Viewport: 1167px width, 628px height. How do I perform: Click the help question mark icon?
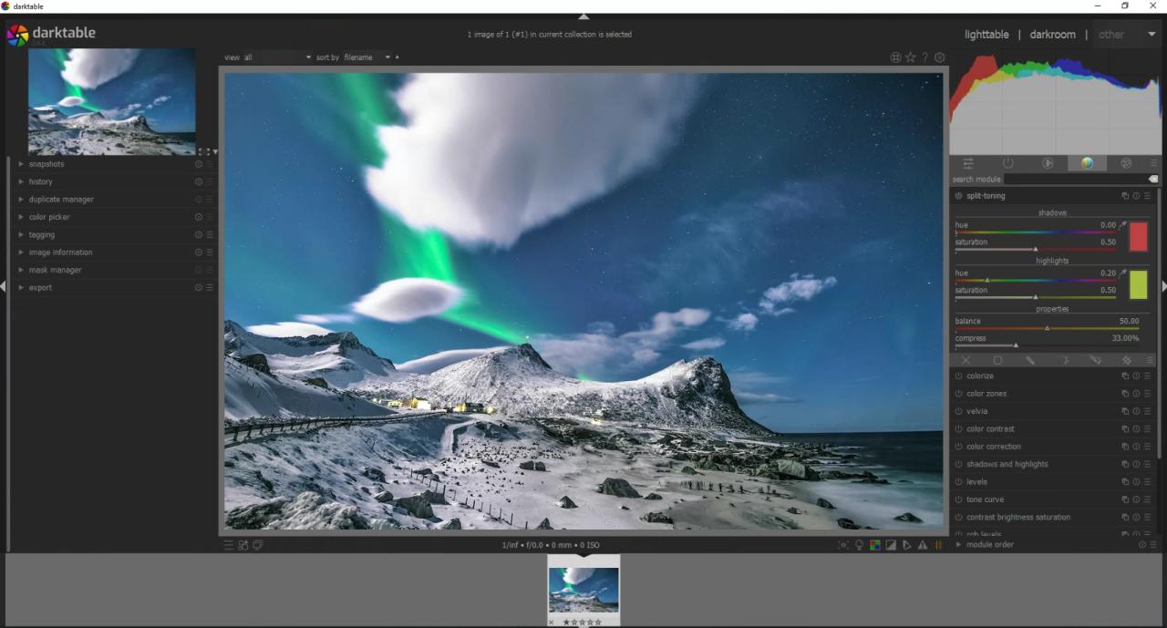[x=924, y=57]
